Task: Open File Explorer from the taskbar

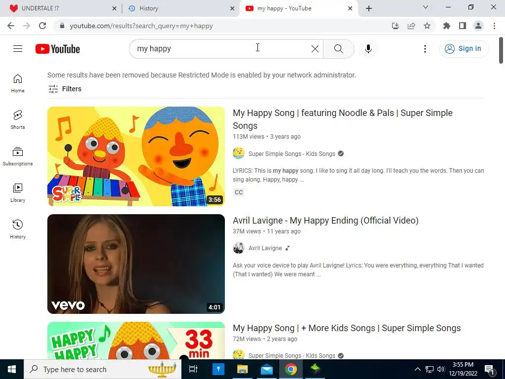Action: 243,369
